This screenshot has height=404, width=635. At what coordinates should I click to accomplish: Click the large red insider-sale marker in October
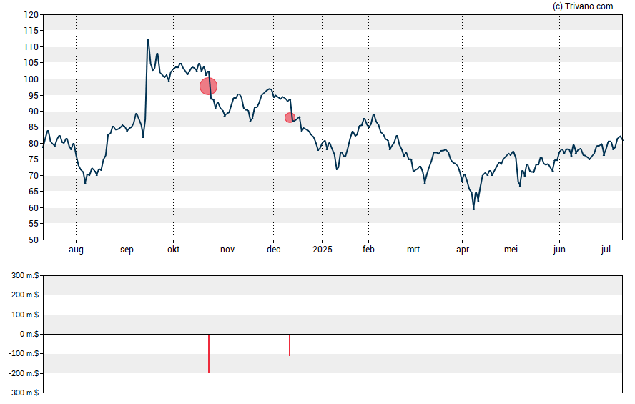coord(209,87)
